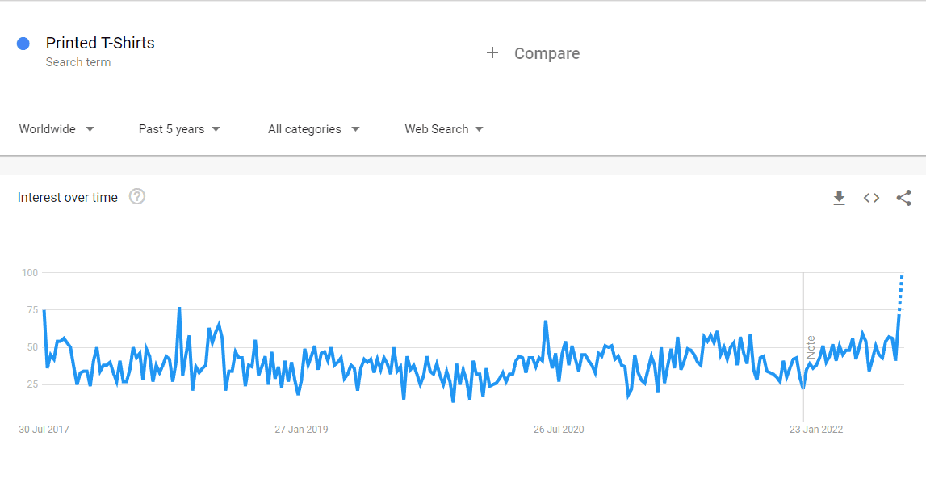Change the Web Search type dropdown
The height and width of the screenshot is (487, 926).
pyautogui.click(x=443, y=129)
